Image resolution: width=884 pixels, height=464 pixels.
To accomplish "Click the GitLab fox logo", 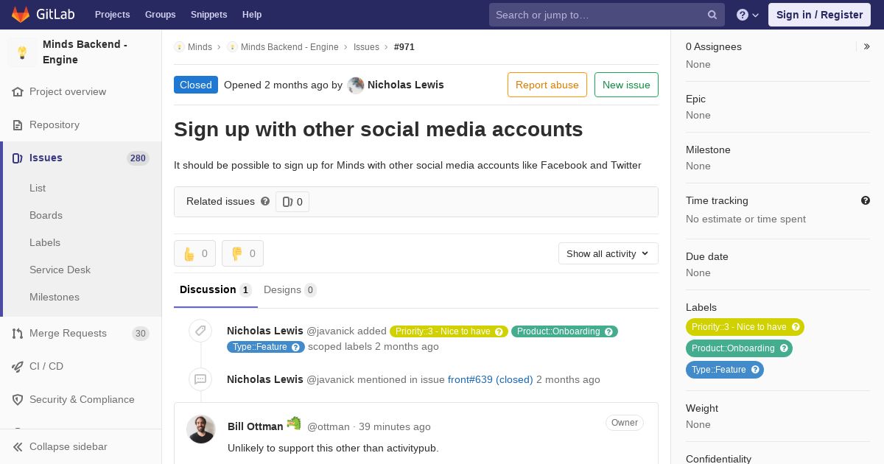I will click(21, 15).
